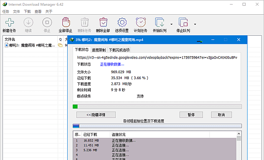Click the 取消 button

tap(222, 115)
